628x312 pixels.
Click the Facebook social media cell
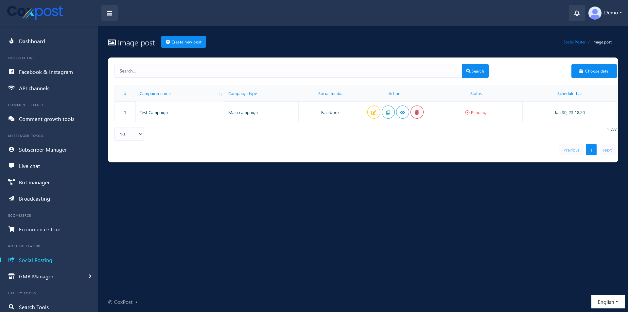pyautogui.click(x=330, y=113)
